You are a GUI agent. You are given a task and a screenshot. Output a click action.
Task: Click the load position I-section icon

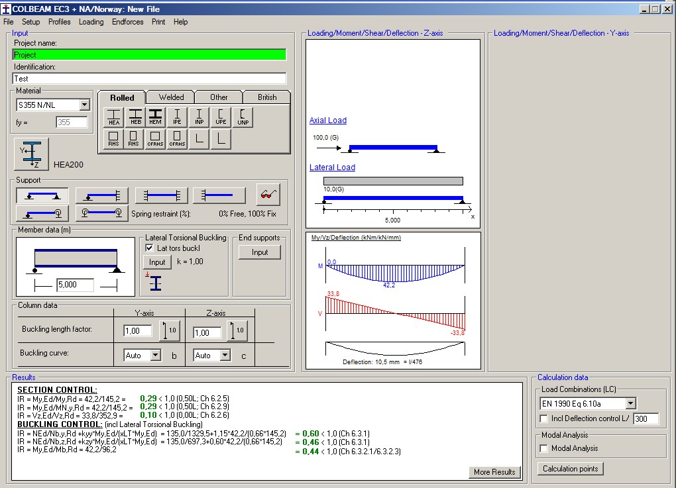[x=155, y=283]
